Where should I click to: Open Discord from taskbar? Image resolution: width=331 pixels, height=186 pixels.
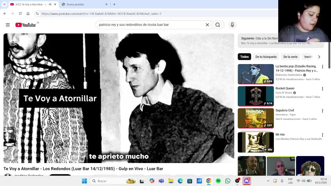(x=247, y=181)
